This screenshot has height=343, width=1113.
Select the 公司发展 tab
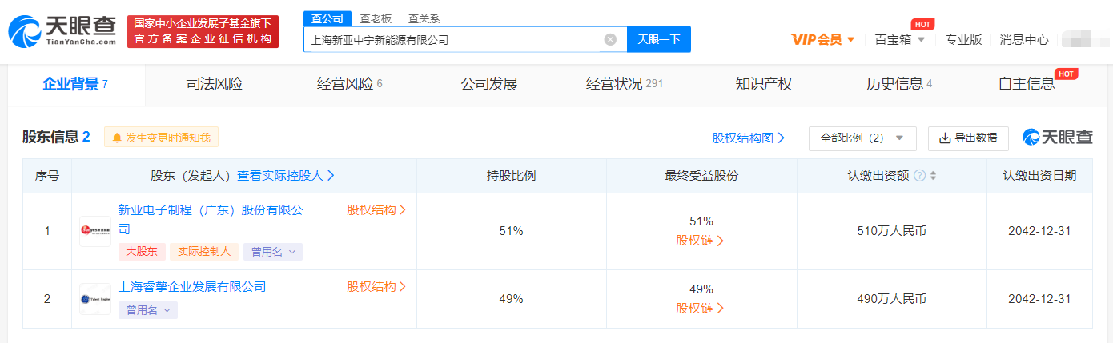click(x=489, y=84)
